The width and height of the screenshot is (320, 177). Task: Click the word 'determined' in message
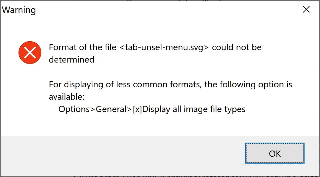[x=71, y=59]
